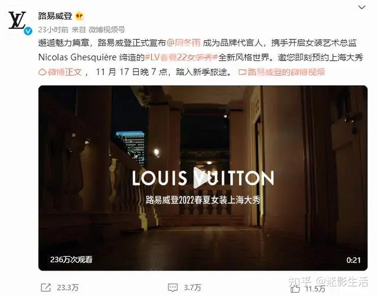This screenshot has height=297, width=378.
Task: Click the repost share icon
Action: (46, 288)
